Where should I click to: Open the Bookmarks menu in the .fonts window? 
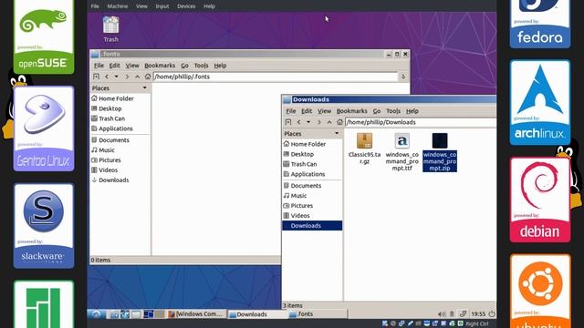pos(160,66)
